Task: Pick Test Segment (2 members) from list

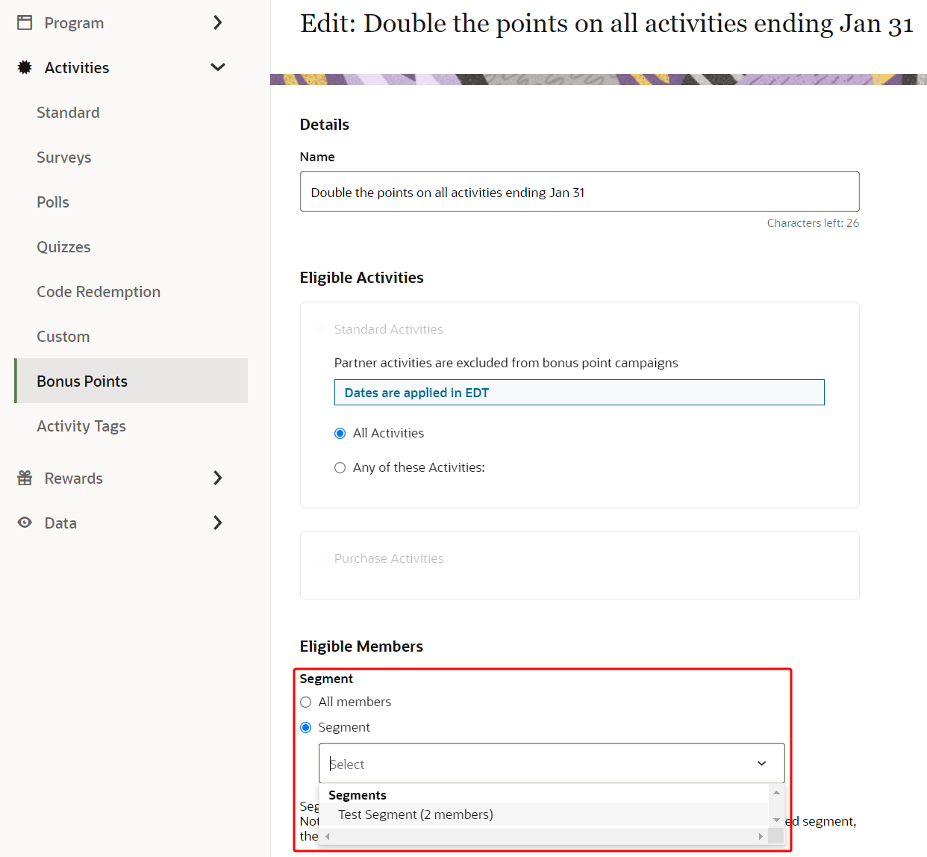Action: (x=416, y=814)
